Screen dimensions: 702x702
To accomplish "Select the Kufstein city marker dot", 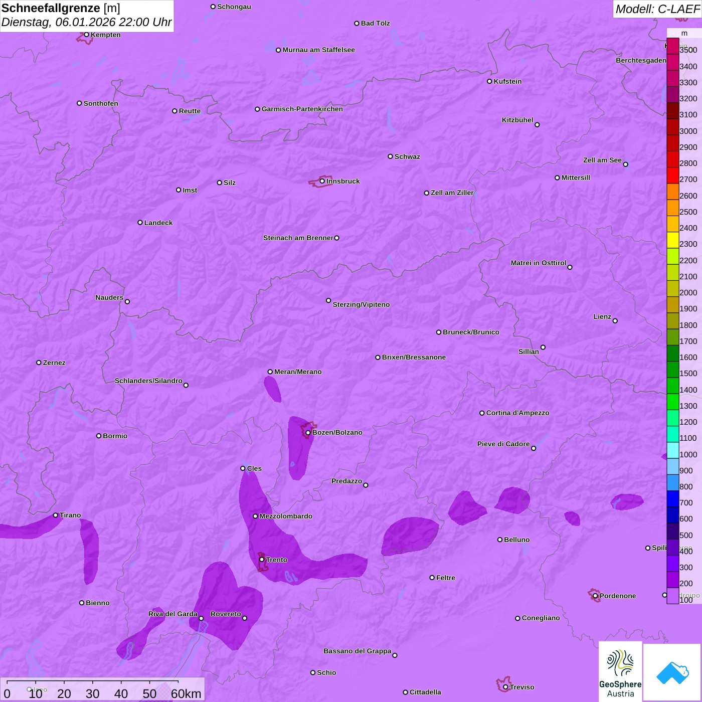I will (489, 81).
